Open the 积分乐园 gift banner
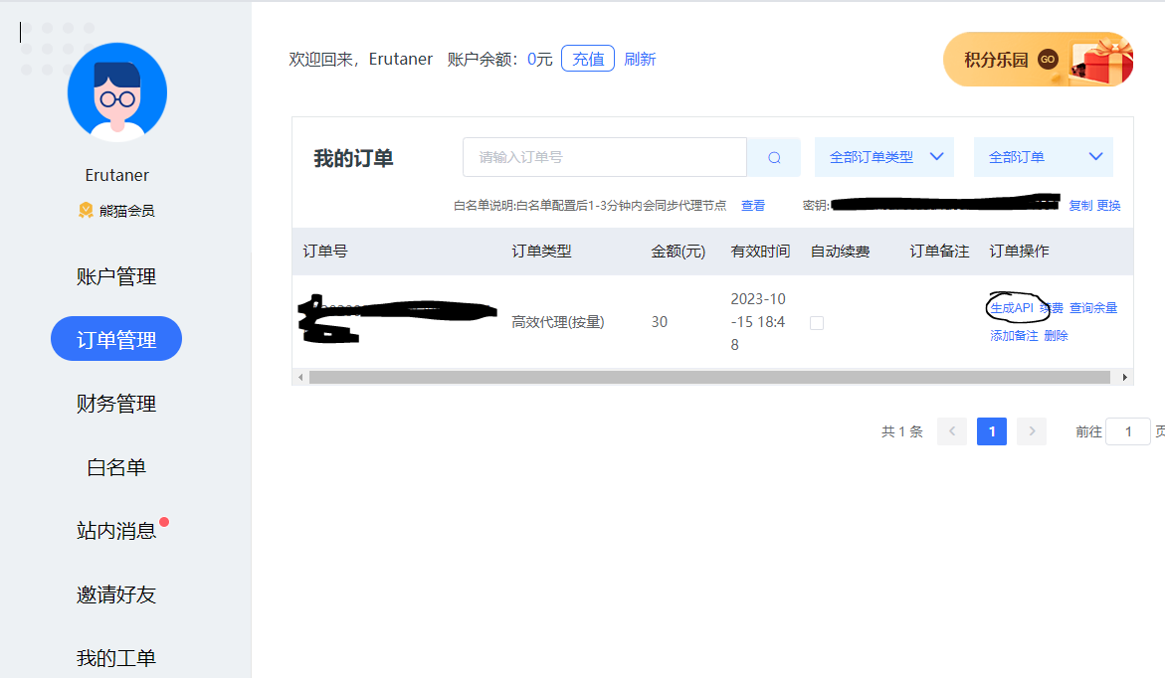Image resolution: width=1165 pixels, height=678 pixels. click(1038, 60)
